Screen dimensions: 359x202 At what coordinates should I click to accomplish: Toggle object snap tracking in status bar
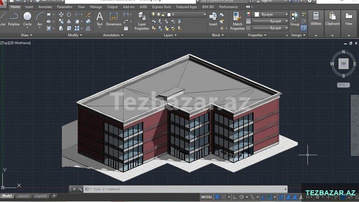[263, 197]
